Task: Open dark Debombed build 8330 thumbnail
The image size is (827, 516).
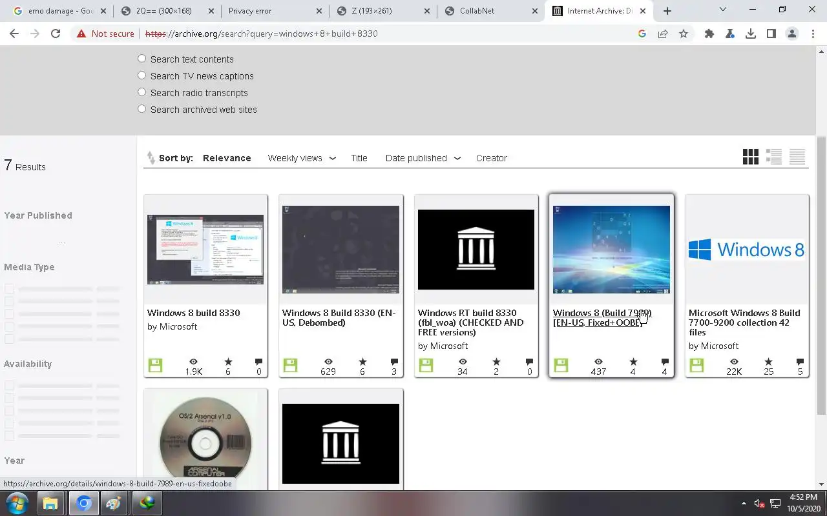Action: (x=340, y=250)
